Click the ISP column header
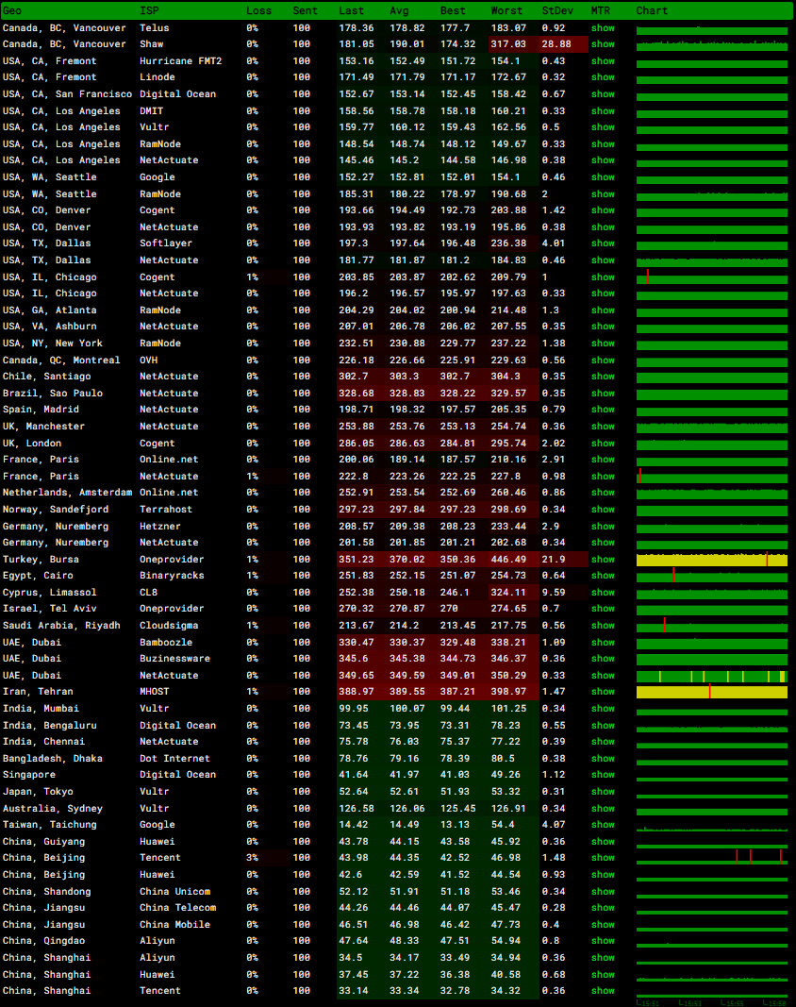Viewport: 796px width, 1007px height. [x=149, y=10]
